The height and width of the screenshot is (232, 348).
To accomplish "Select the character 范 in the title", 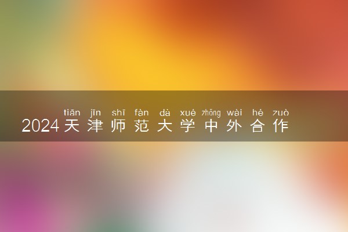I will (142, 126).
